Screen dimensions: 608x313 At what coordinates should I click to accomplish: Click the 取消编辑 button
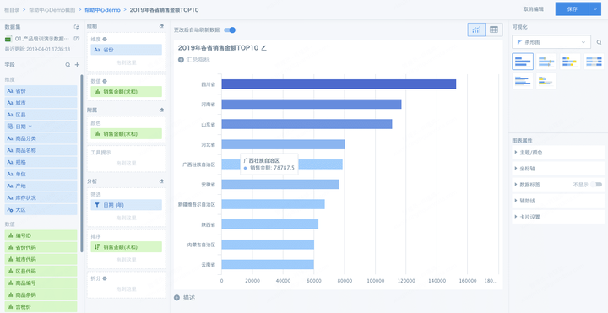[533, 9]
